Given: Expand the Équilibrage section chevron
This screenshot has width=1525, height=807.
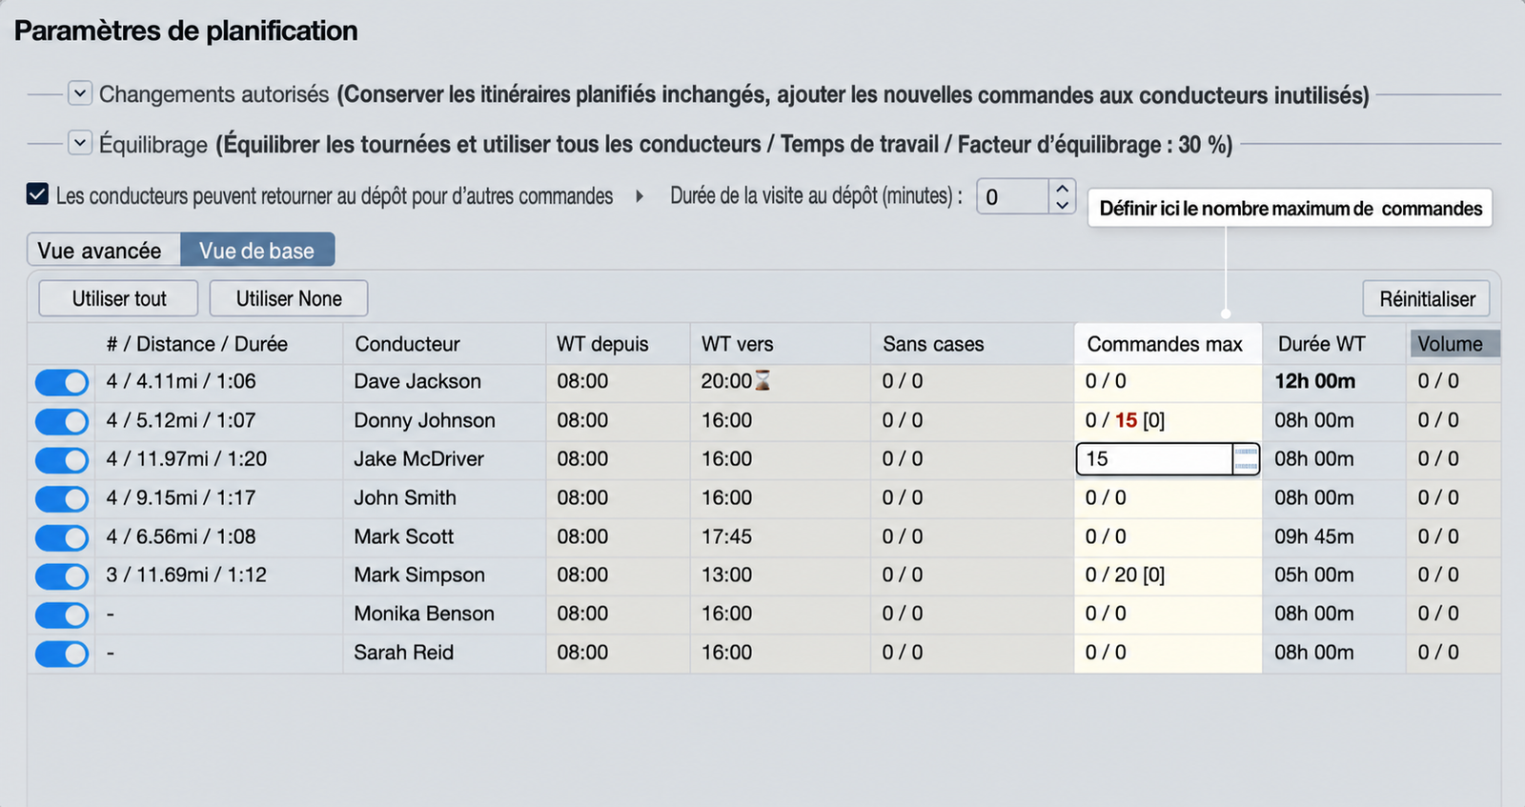Looking at the screenshot, I should (80, 143).
